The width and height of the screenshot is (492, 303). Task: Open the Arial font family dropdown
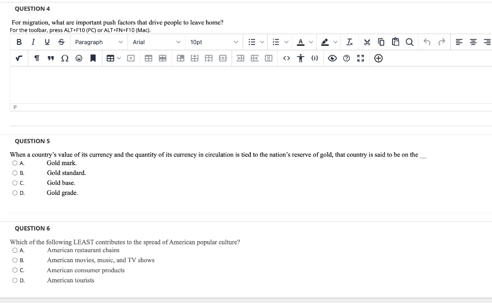pos(156,42)
